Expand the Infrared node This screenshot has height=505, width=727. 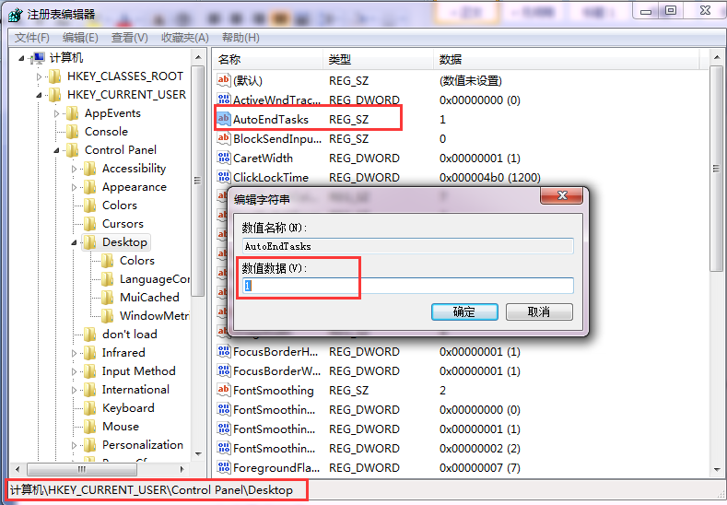pyautogui.click(x=75, y=353)
